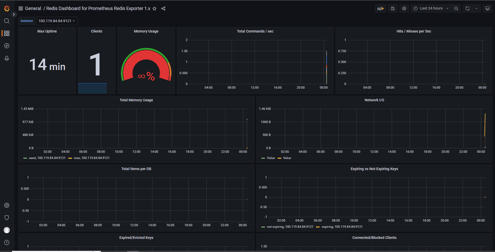Open the Dashboards sidebar icon
This screenshot has height=252, width=495.
(6, 33)
